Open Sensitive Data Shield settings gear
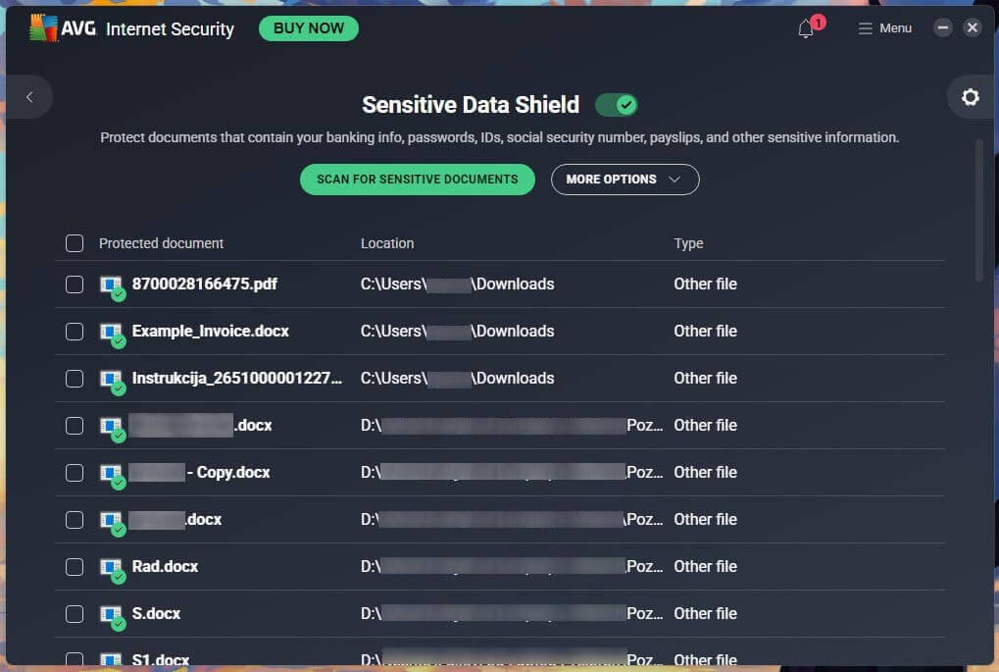The width and height of the screenshot is (999, 672). tap(970, 97)
